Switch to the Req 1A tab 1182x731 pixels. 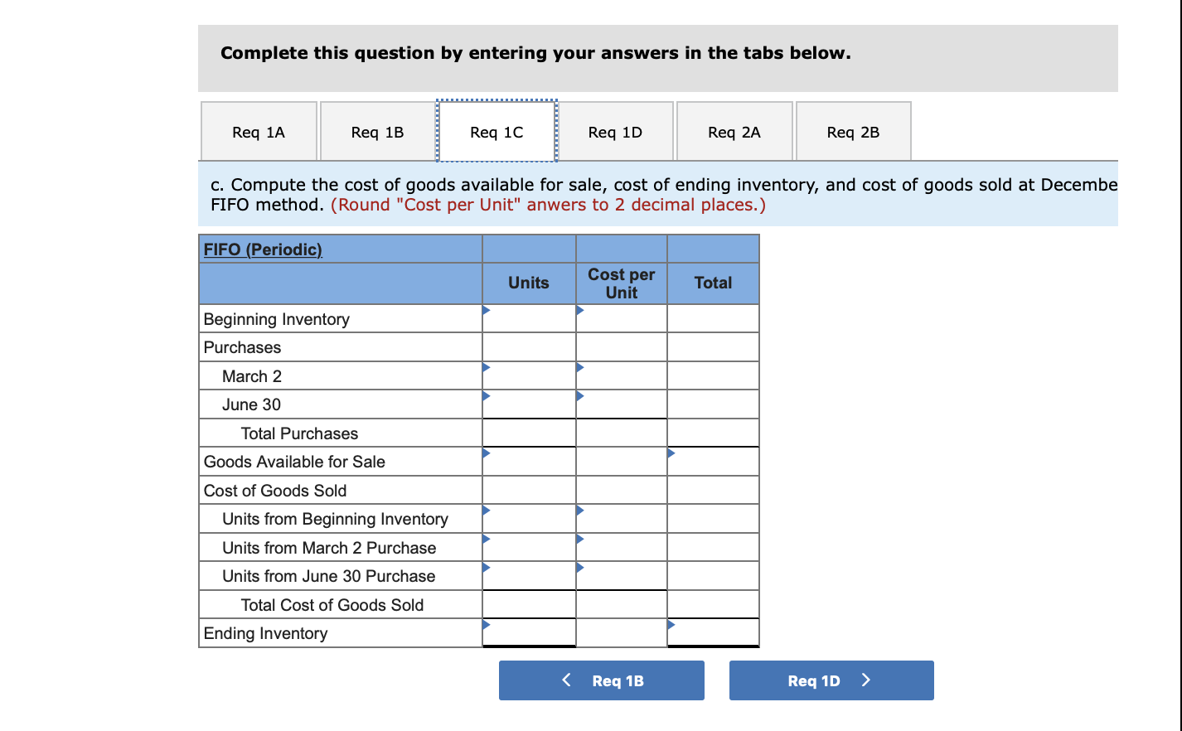pyautogui.click(x=258, y=131)
